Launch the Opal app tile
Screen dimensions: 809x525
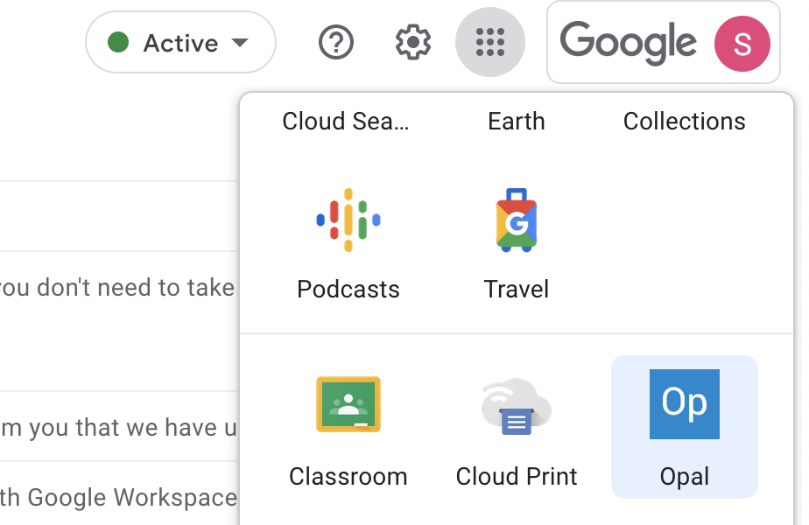684,426
